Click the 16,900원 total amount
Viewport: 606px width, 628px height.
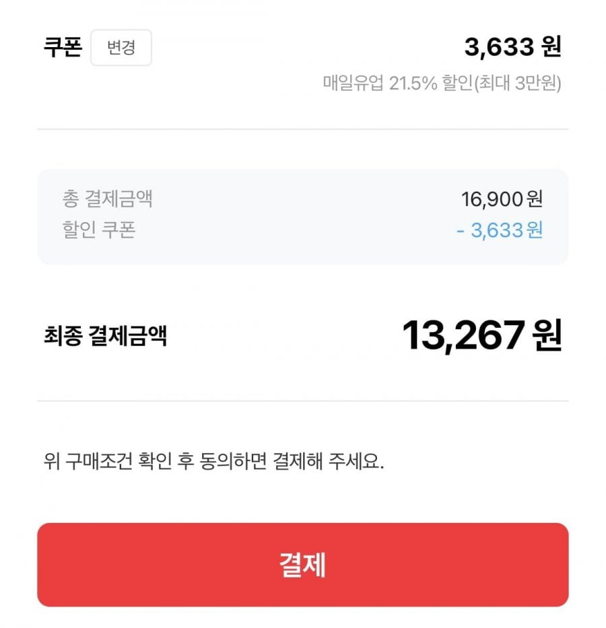(502, 199)
